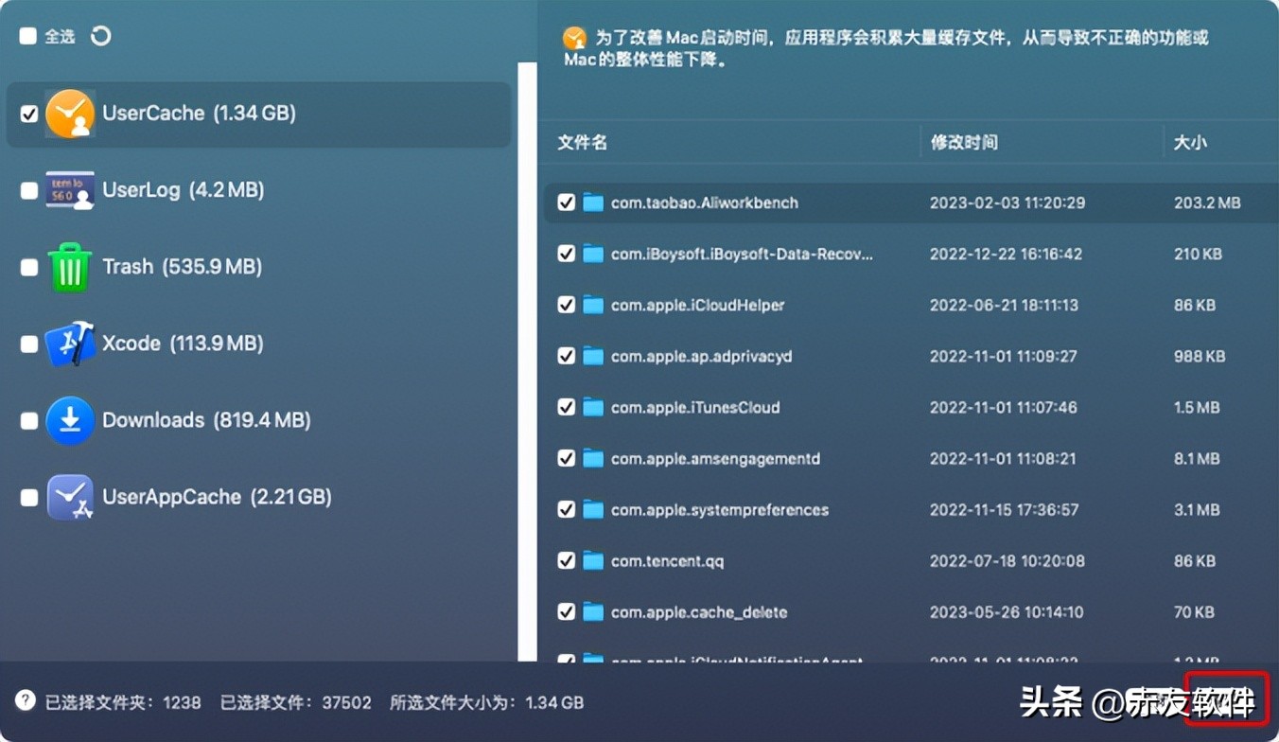Image resolution: width=1279 pixels, height=742 pixels.
Task: Click the Xcode hammer icon
Action: coord(69,343)
